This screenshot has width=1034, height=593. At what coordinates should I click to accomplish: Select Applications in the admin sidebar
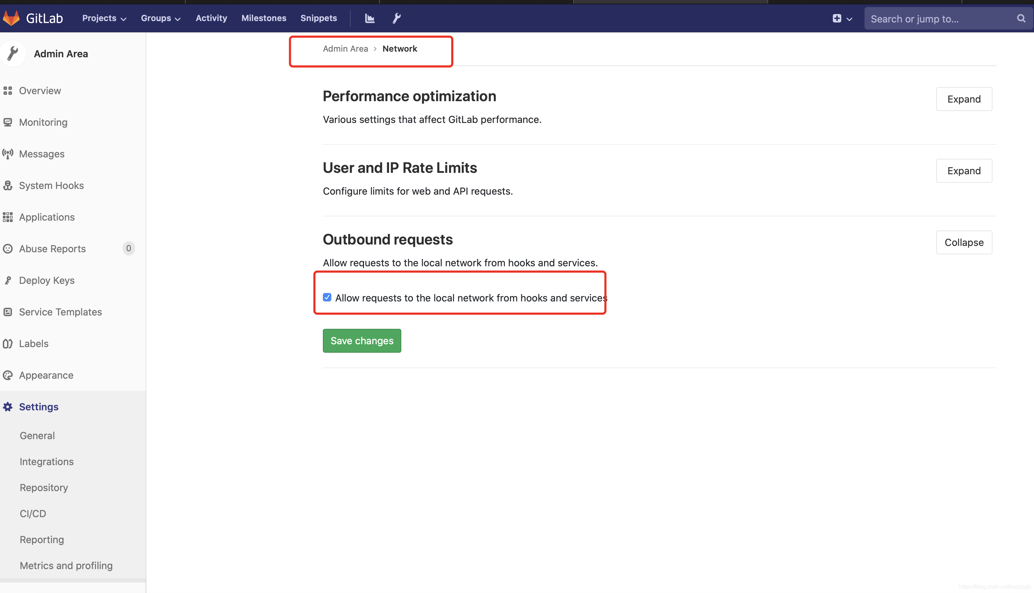[46, 217]
